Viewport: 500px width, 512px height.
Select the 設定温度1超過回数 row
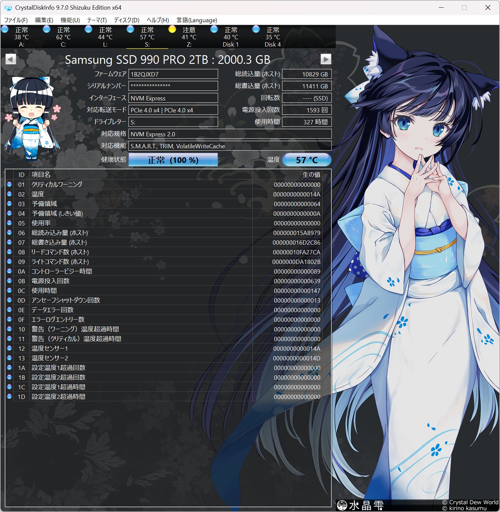coord(164,368)
